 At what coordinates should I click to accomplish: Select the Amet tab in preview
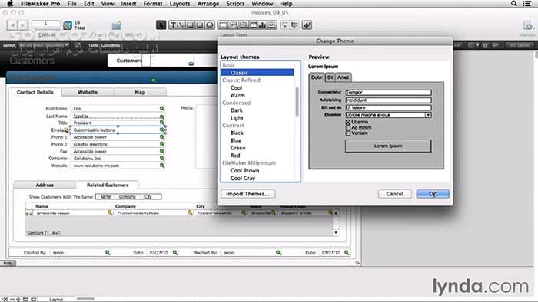coord(343,77)
